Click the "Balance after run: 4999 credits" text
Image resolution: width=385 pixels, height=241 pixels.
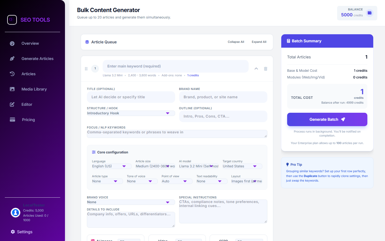342,103
